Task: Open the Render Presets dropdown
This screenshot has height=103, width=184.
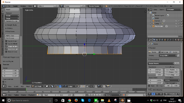Action: click(x=161, y=64)
